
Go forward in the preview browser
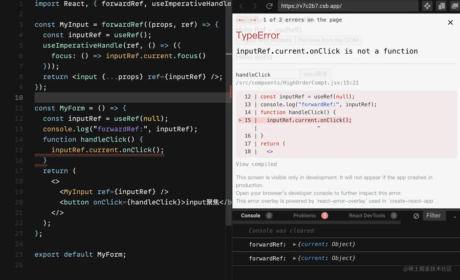click(x=255, y=6)
